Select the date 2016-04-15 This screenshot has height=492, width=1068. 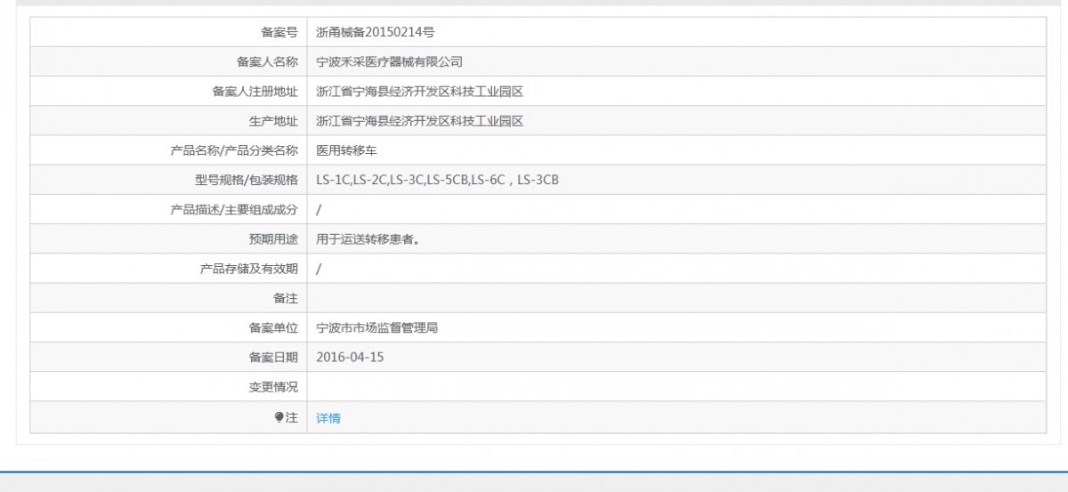pyautogui.click(x=350, y=357)
